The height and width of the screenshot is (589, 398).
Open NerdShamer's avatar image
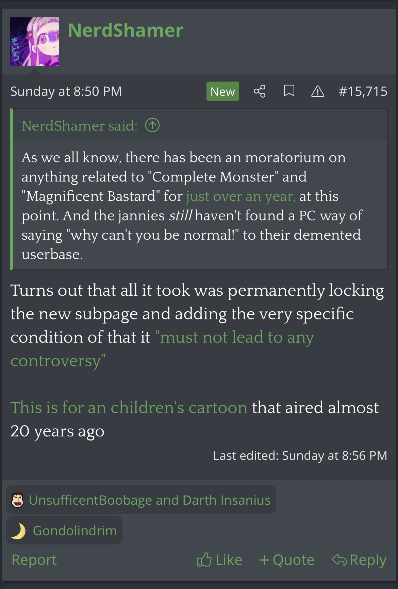click(x=35, y=42)
